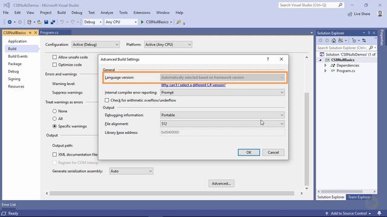Click Sync with Active Document icon
Viewport: 387px width, 217px height.
pos(364,40)
